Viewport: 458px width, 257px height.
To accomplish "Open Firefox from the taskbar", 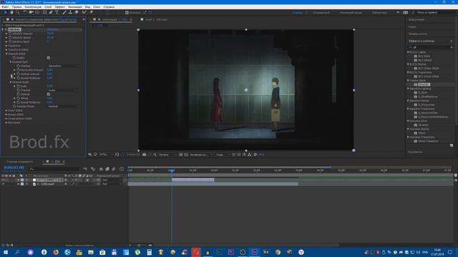I will 56,252.
